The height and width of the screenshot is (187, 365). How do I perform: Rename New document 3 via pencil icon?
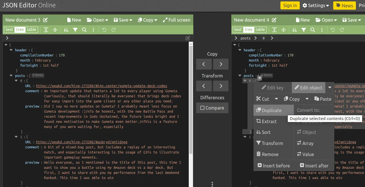coord(45,20)
